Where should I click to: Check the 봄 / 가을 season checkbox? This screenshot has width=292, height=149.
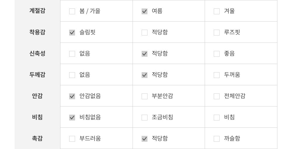(x=72, y=11)
